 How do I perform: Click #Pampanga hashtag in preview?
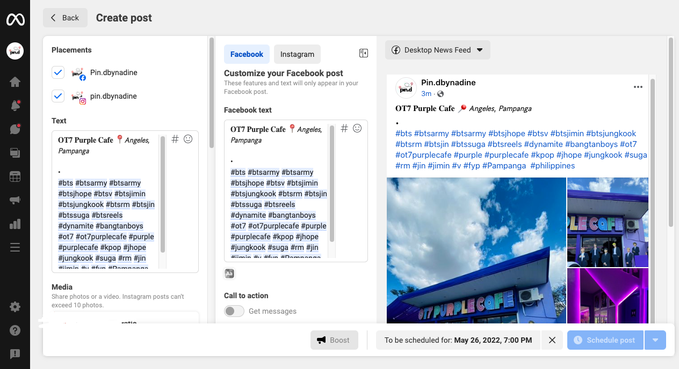pos(504,166)
